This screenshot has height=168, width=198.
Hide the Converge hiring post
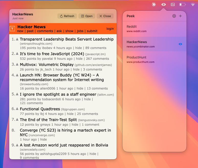point(43,140)
